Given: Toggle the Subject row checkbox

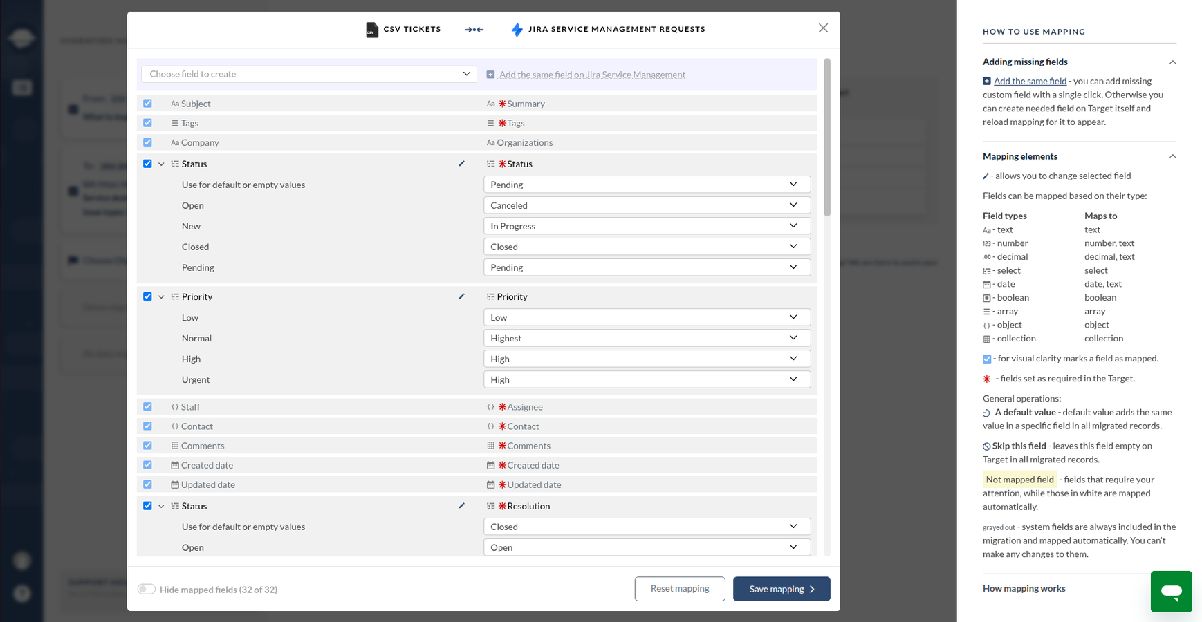Looking at the screenshot, I should (x=147, y=104).
